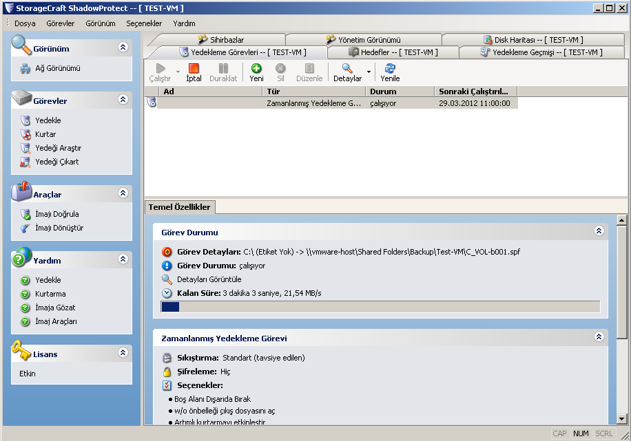Click the Kurtar restore icon
The height and width of the screenshot is (441, 631).
25,134
